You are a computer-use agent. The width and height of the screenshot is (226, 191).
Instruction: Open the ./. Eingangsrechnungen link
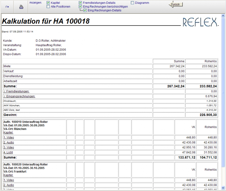[x=19, y=96]
